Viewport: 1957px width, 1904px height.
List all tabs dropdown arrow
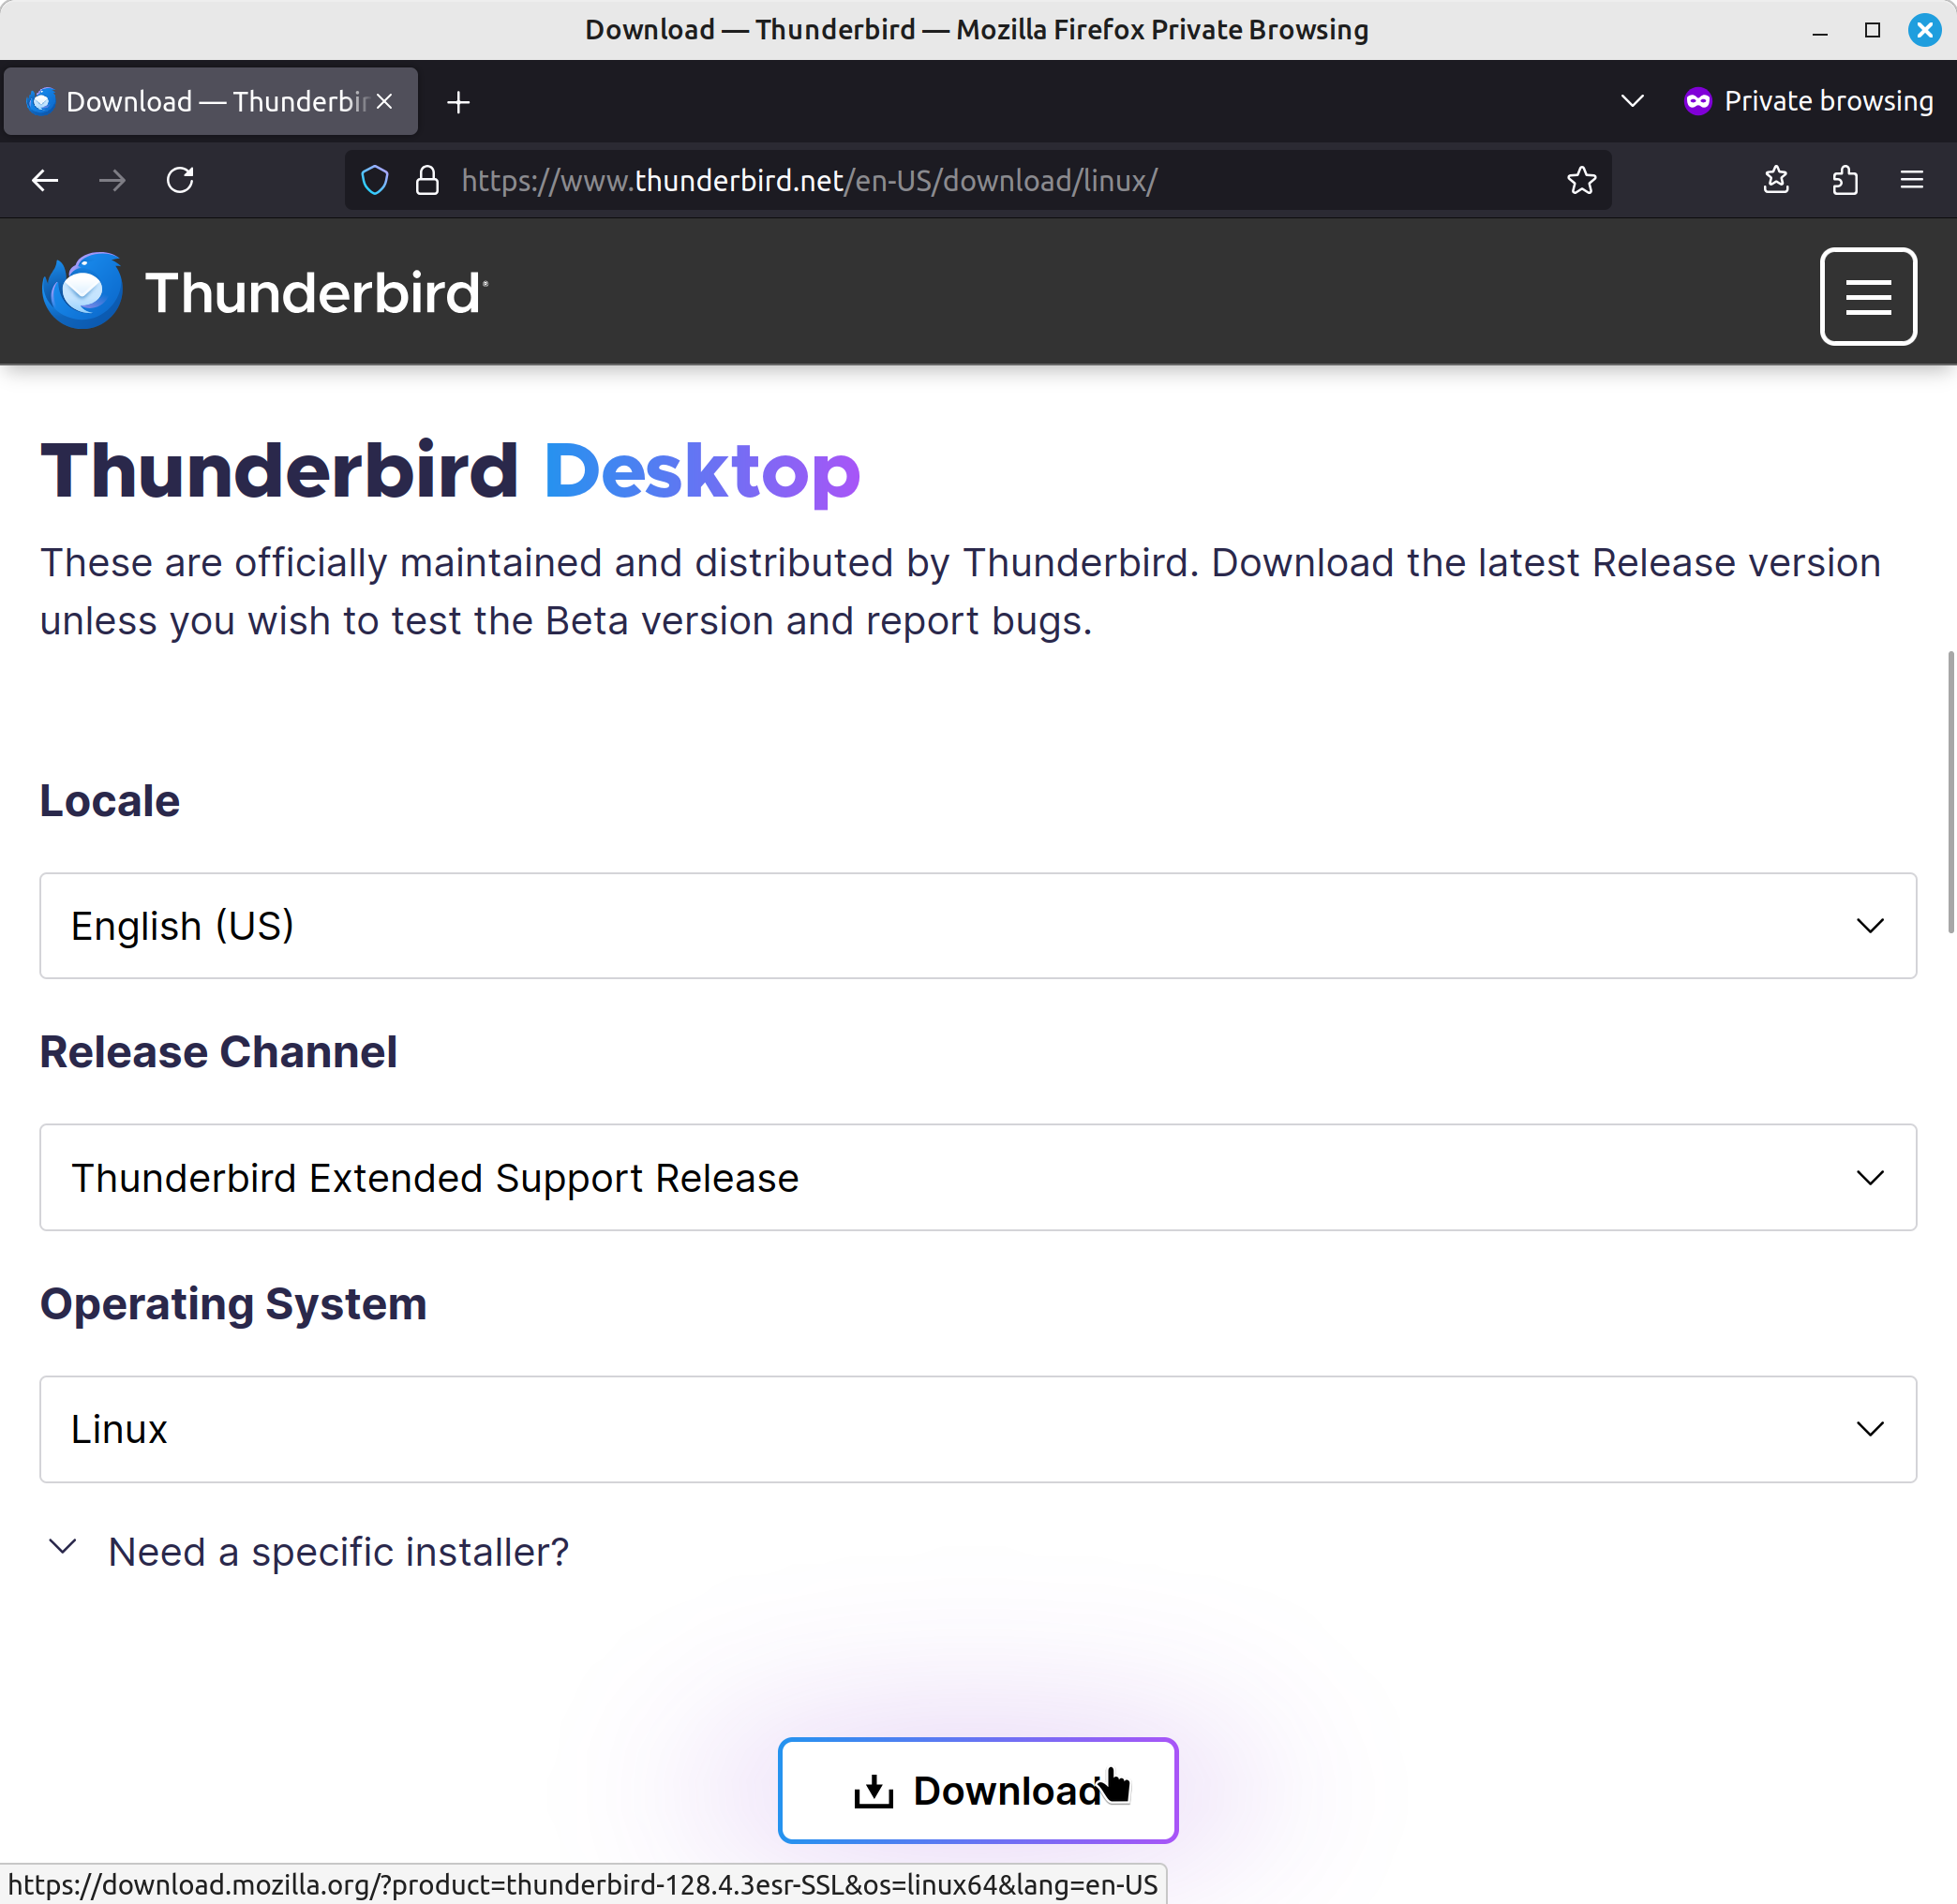point(1632,101)
